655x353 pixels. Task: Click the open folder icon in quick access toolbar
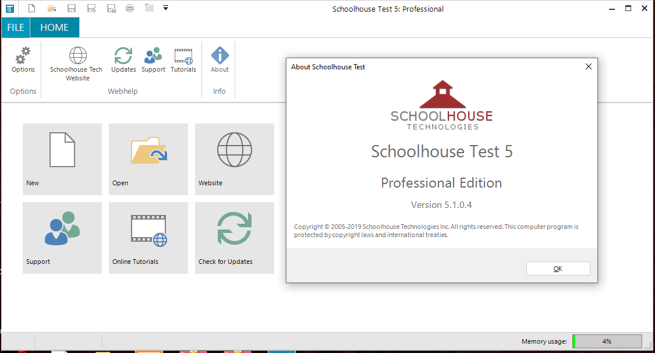coord(52,8)
